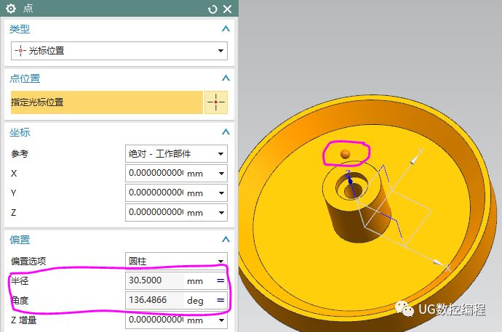Collapse the 类型 section
Viewport: 502px width, 332px height.
point(226,29)
